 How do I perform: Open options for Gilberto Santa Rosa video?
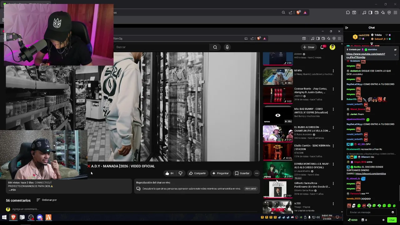(x=333, y=183)
